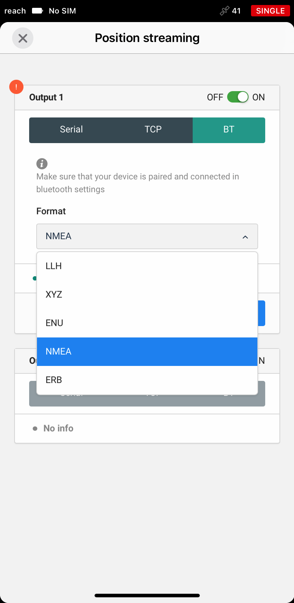Tap the ON label of the Output 1 switch
Screen dimensions: 294x603
pos(258,97)
